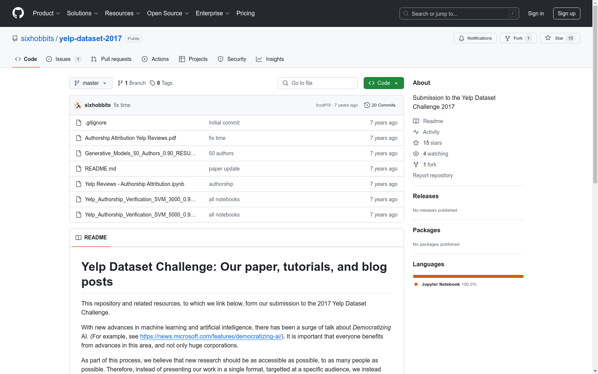598x374 pixels.
Task: Open the Pricing page
Action: (x=246, y=13)
